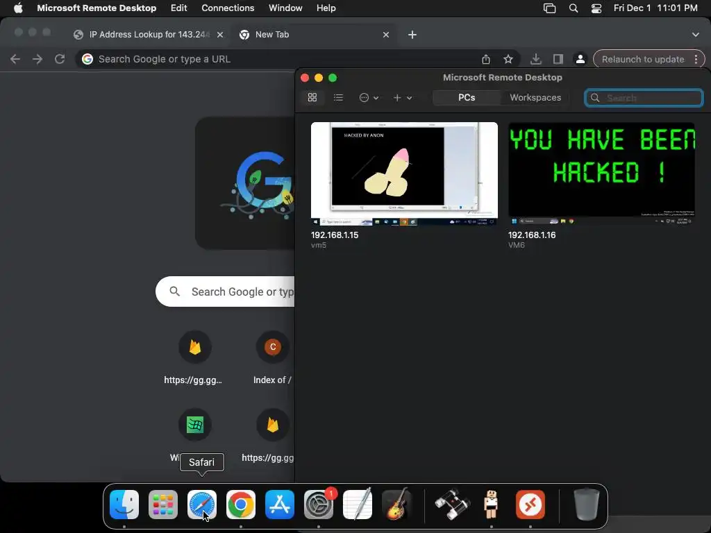Image resolution: width=711 pixels, height=533 pixels.
Task: Open Google Chrome from the Dock
Action: tap(241, 505)
